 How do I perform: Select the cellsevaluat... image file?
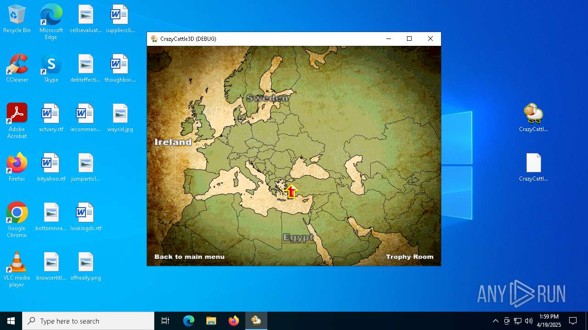86,19
